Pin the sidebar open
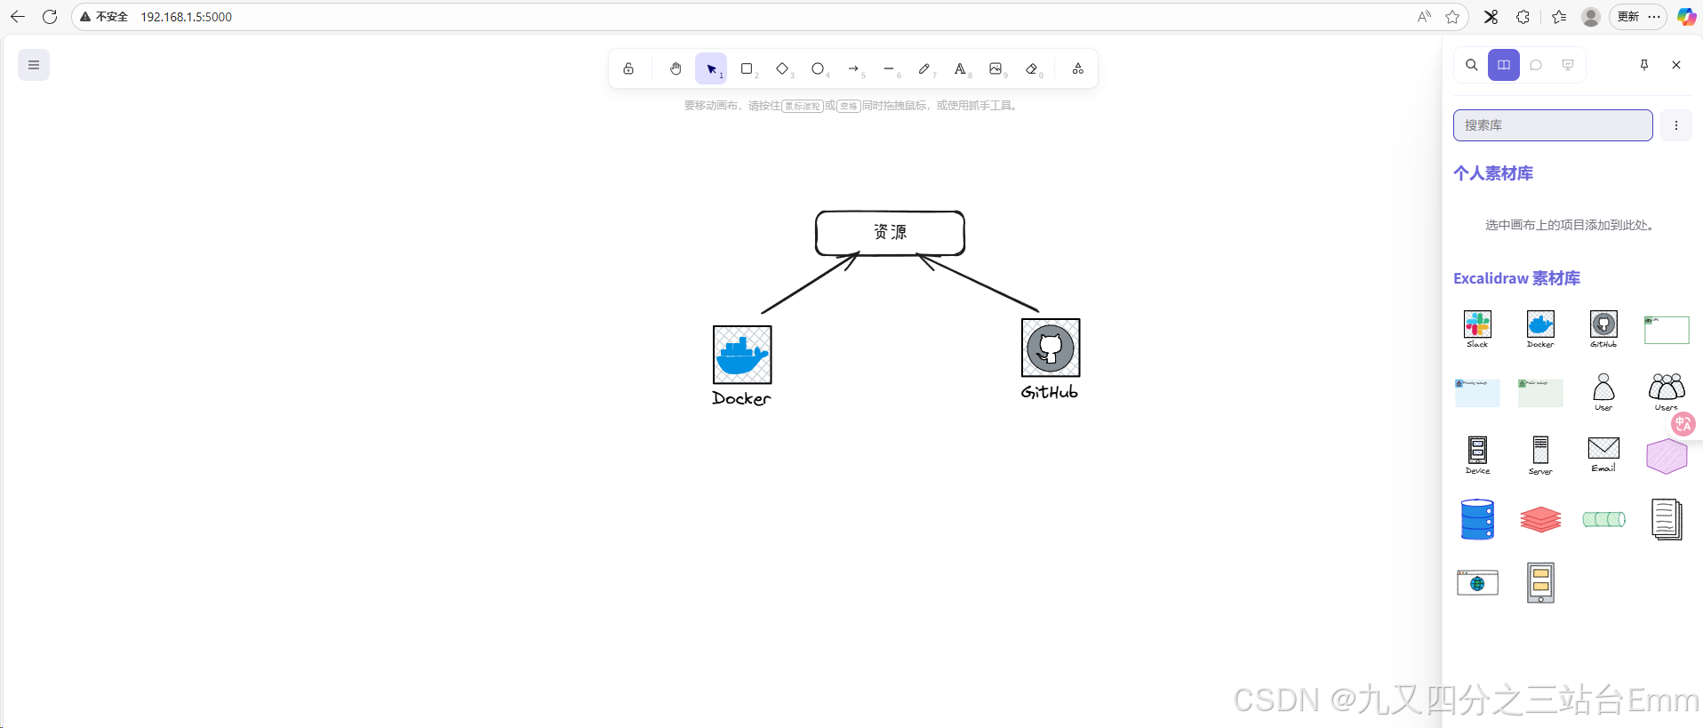The height and width of the screenshot is (728, 1703). point(1644,65)
